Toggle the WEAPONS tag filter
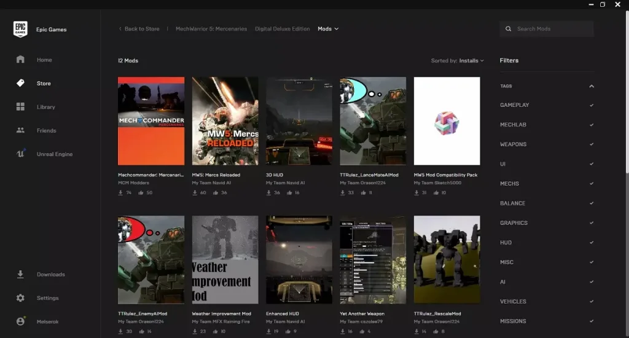The image size is (629, 338). (547, 144)
